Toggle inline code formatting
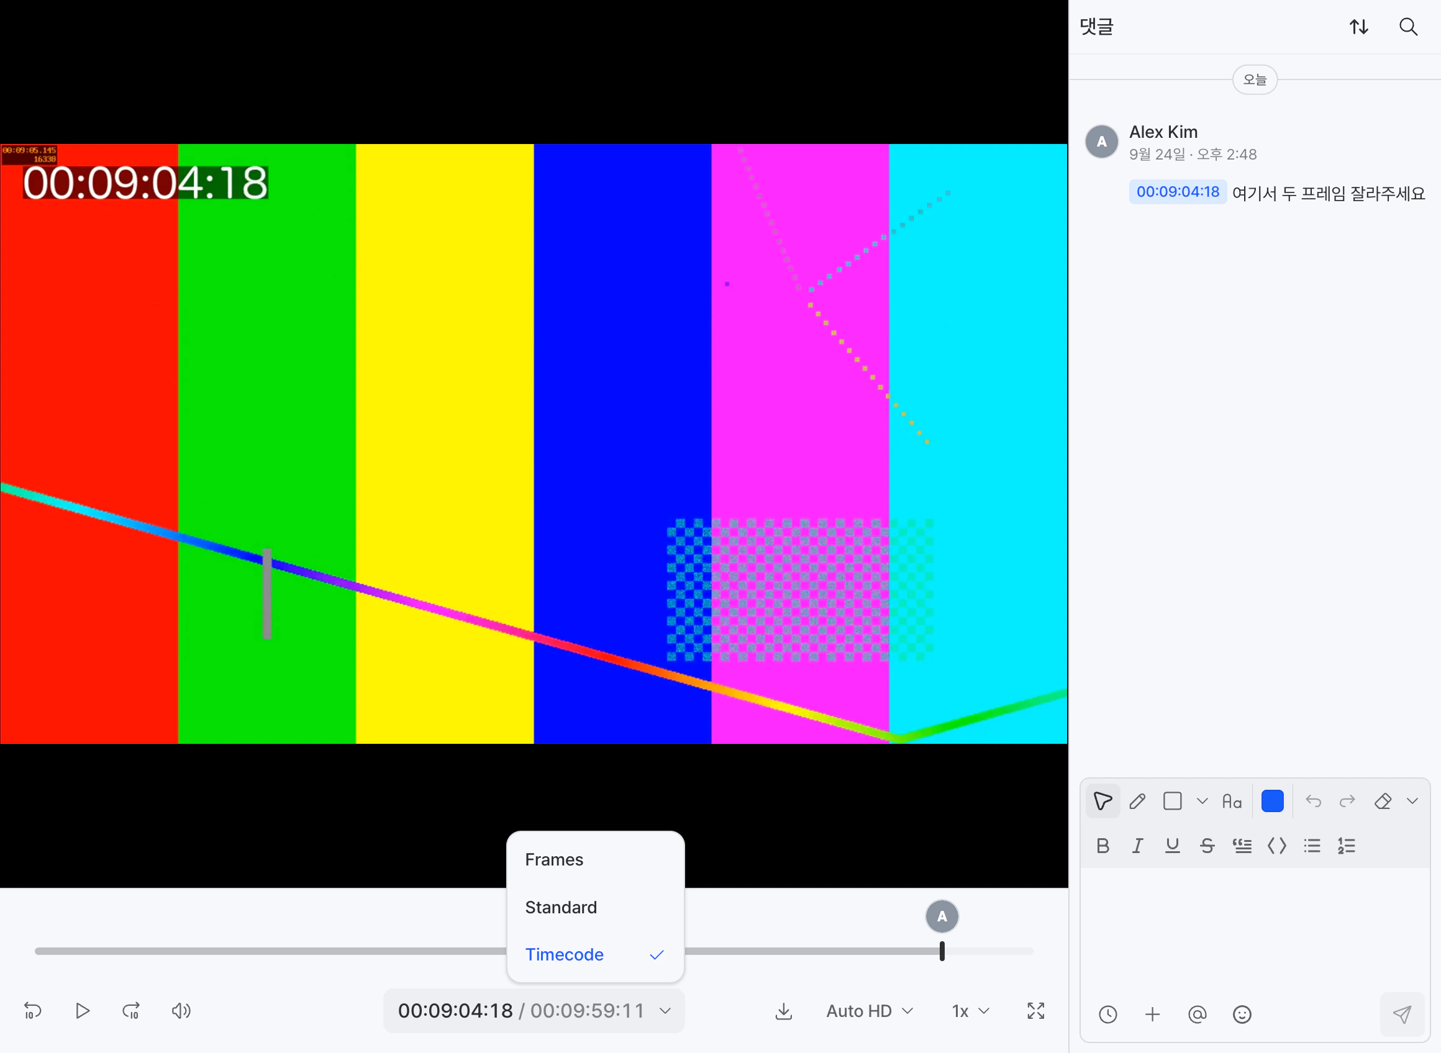The image size is (1441, 1053). (x=1277, y=846)
